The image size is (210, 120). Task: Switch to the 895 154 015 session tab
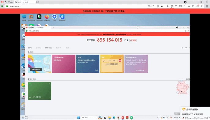[25, 2]
